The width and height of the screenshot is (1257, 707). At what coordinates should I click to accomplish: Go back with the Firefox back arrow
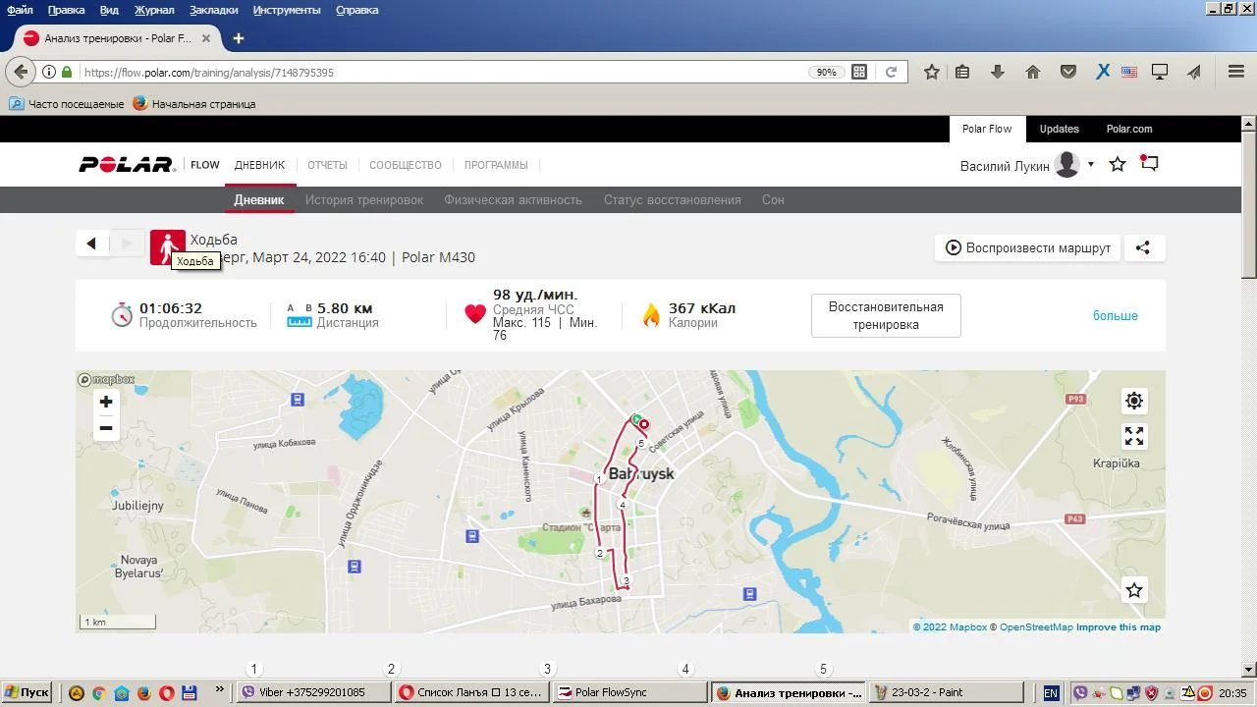(21, 72)
